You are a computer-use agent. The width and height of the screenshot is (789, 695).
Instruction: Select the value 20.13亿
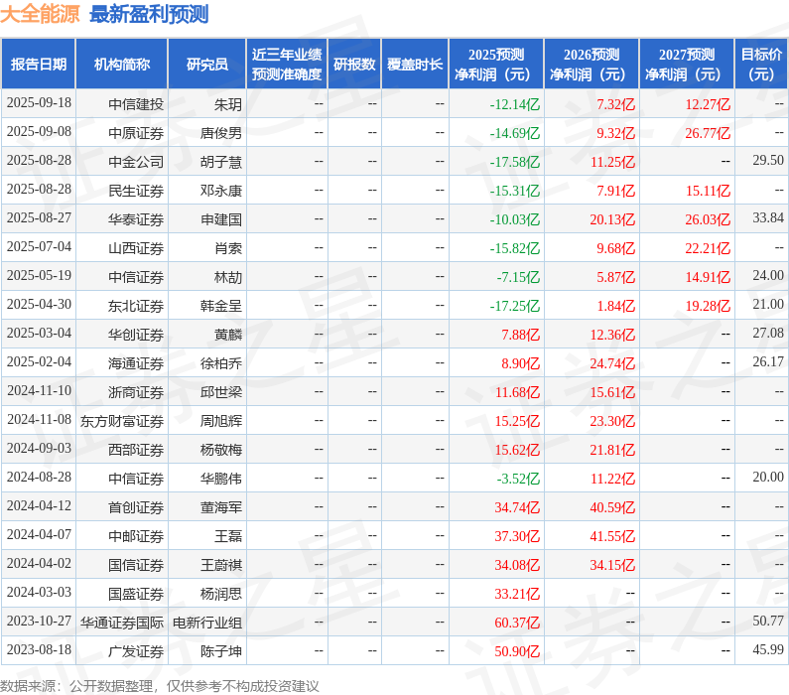point(612,219)
